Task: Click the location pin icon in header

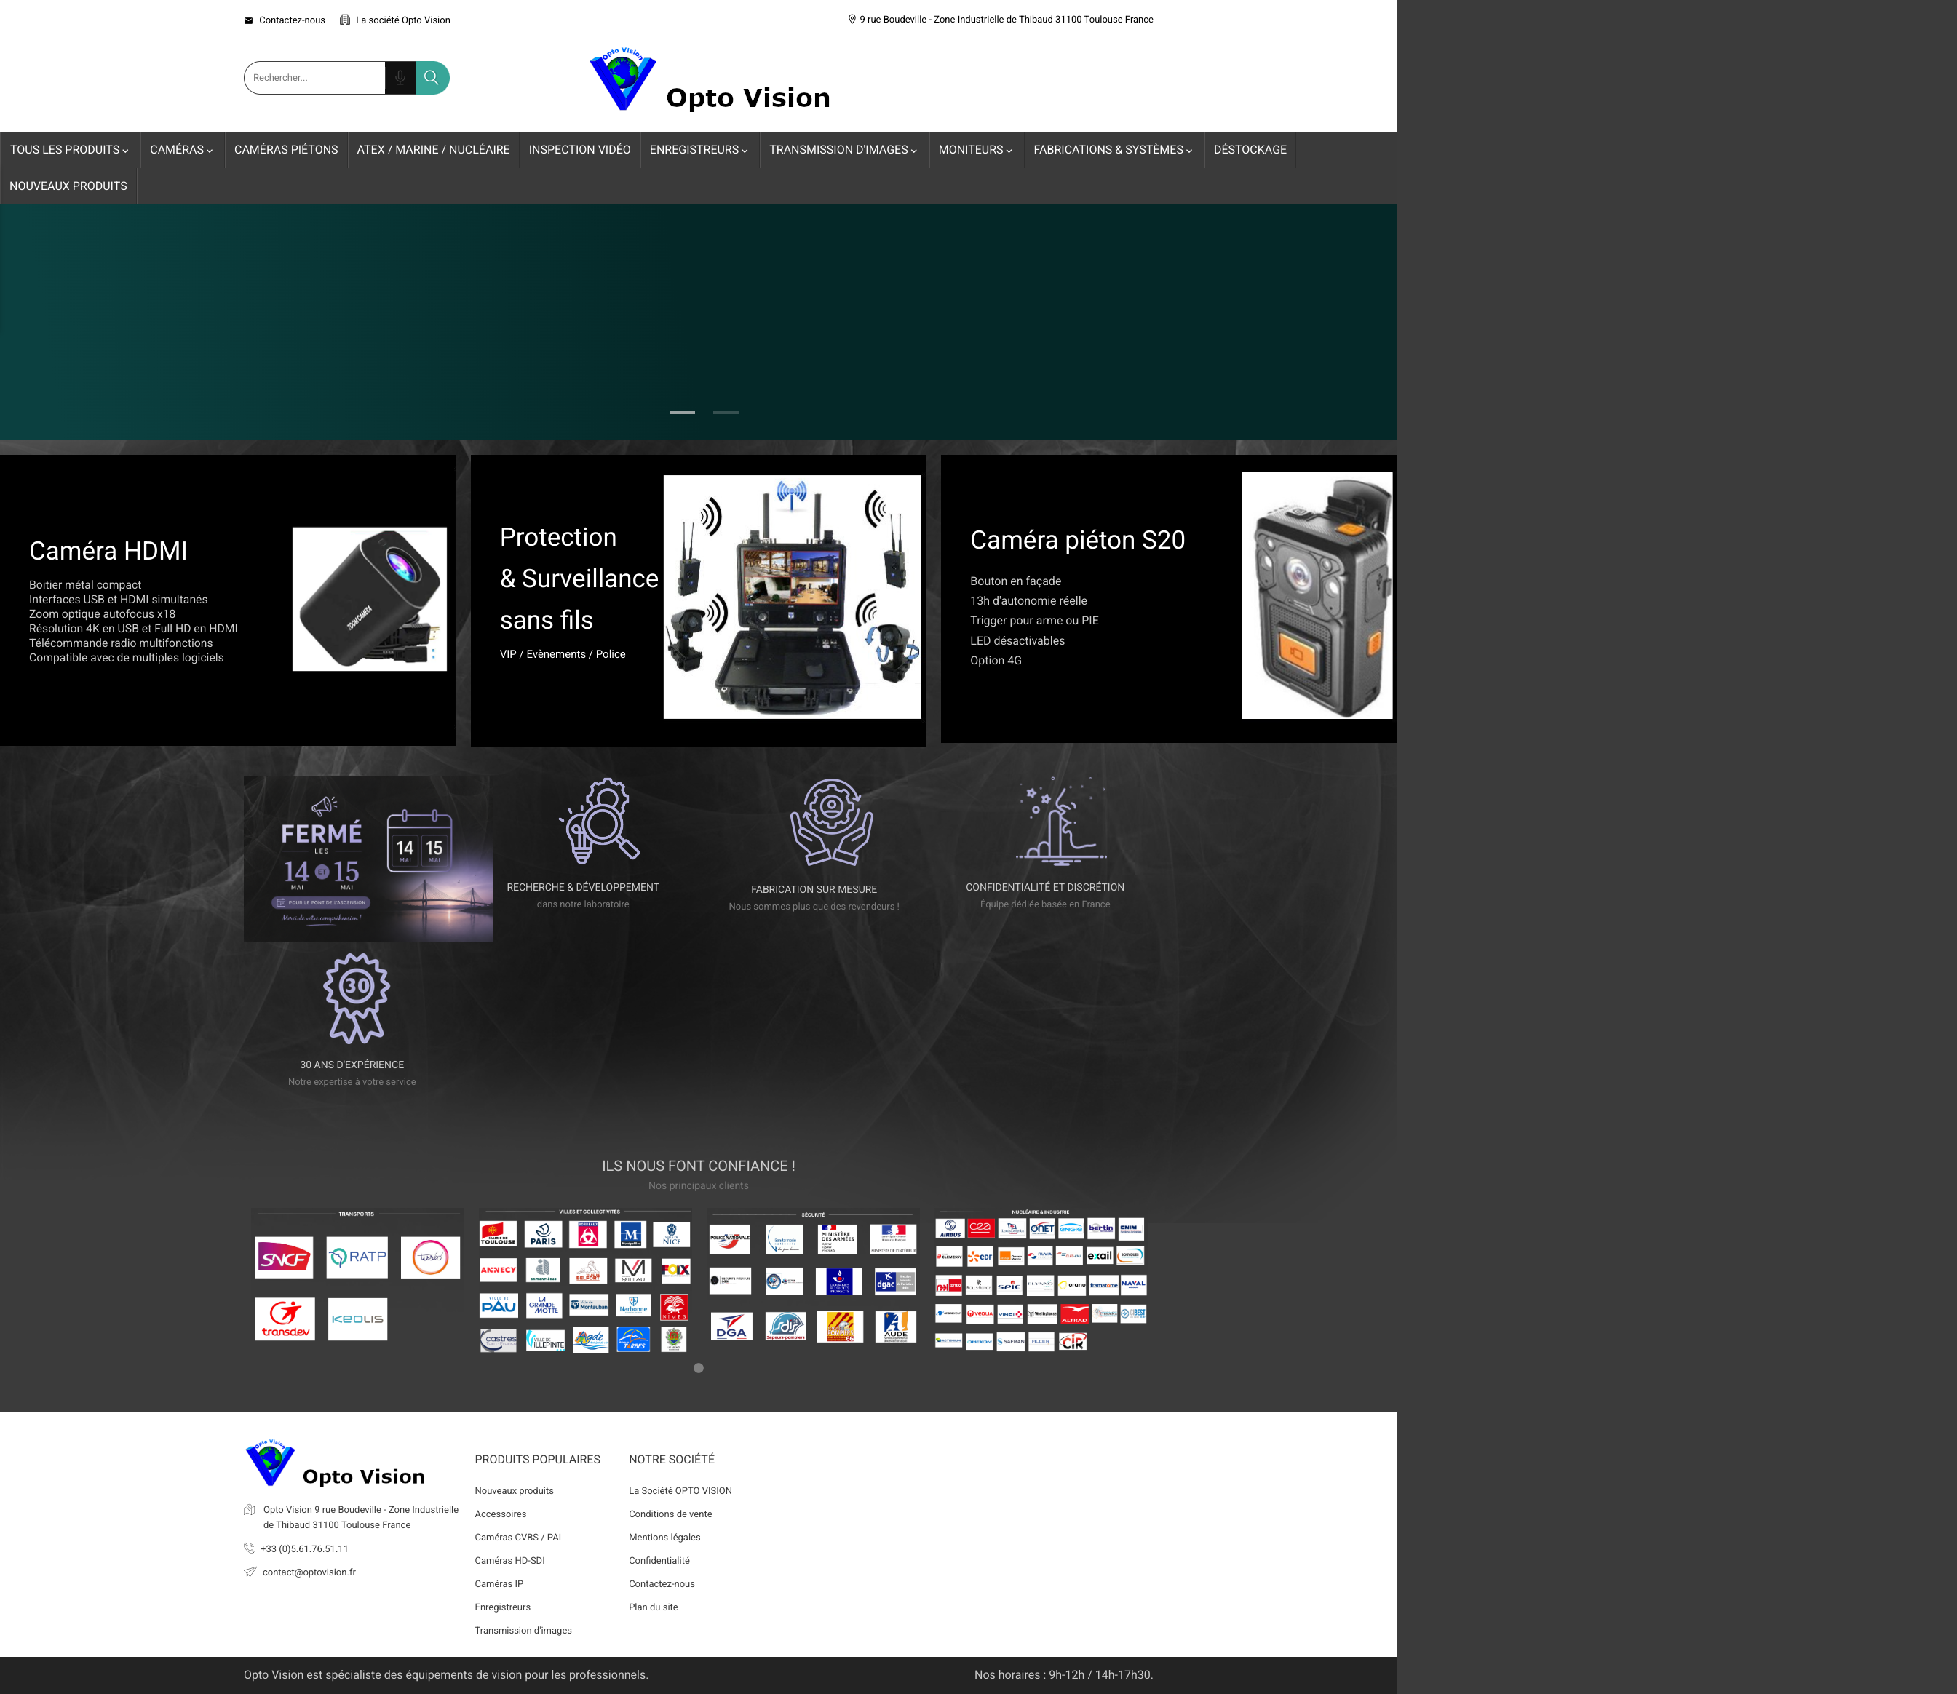Action: pyautogui.click(x=852, y=19)
